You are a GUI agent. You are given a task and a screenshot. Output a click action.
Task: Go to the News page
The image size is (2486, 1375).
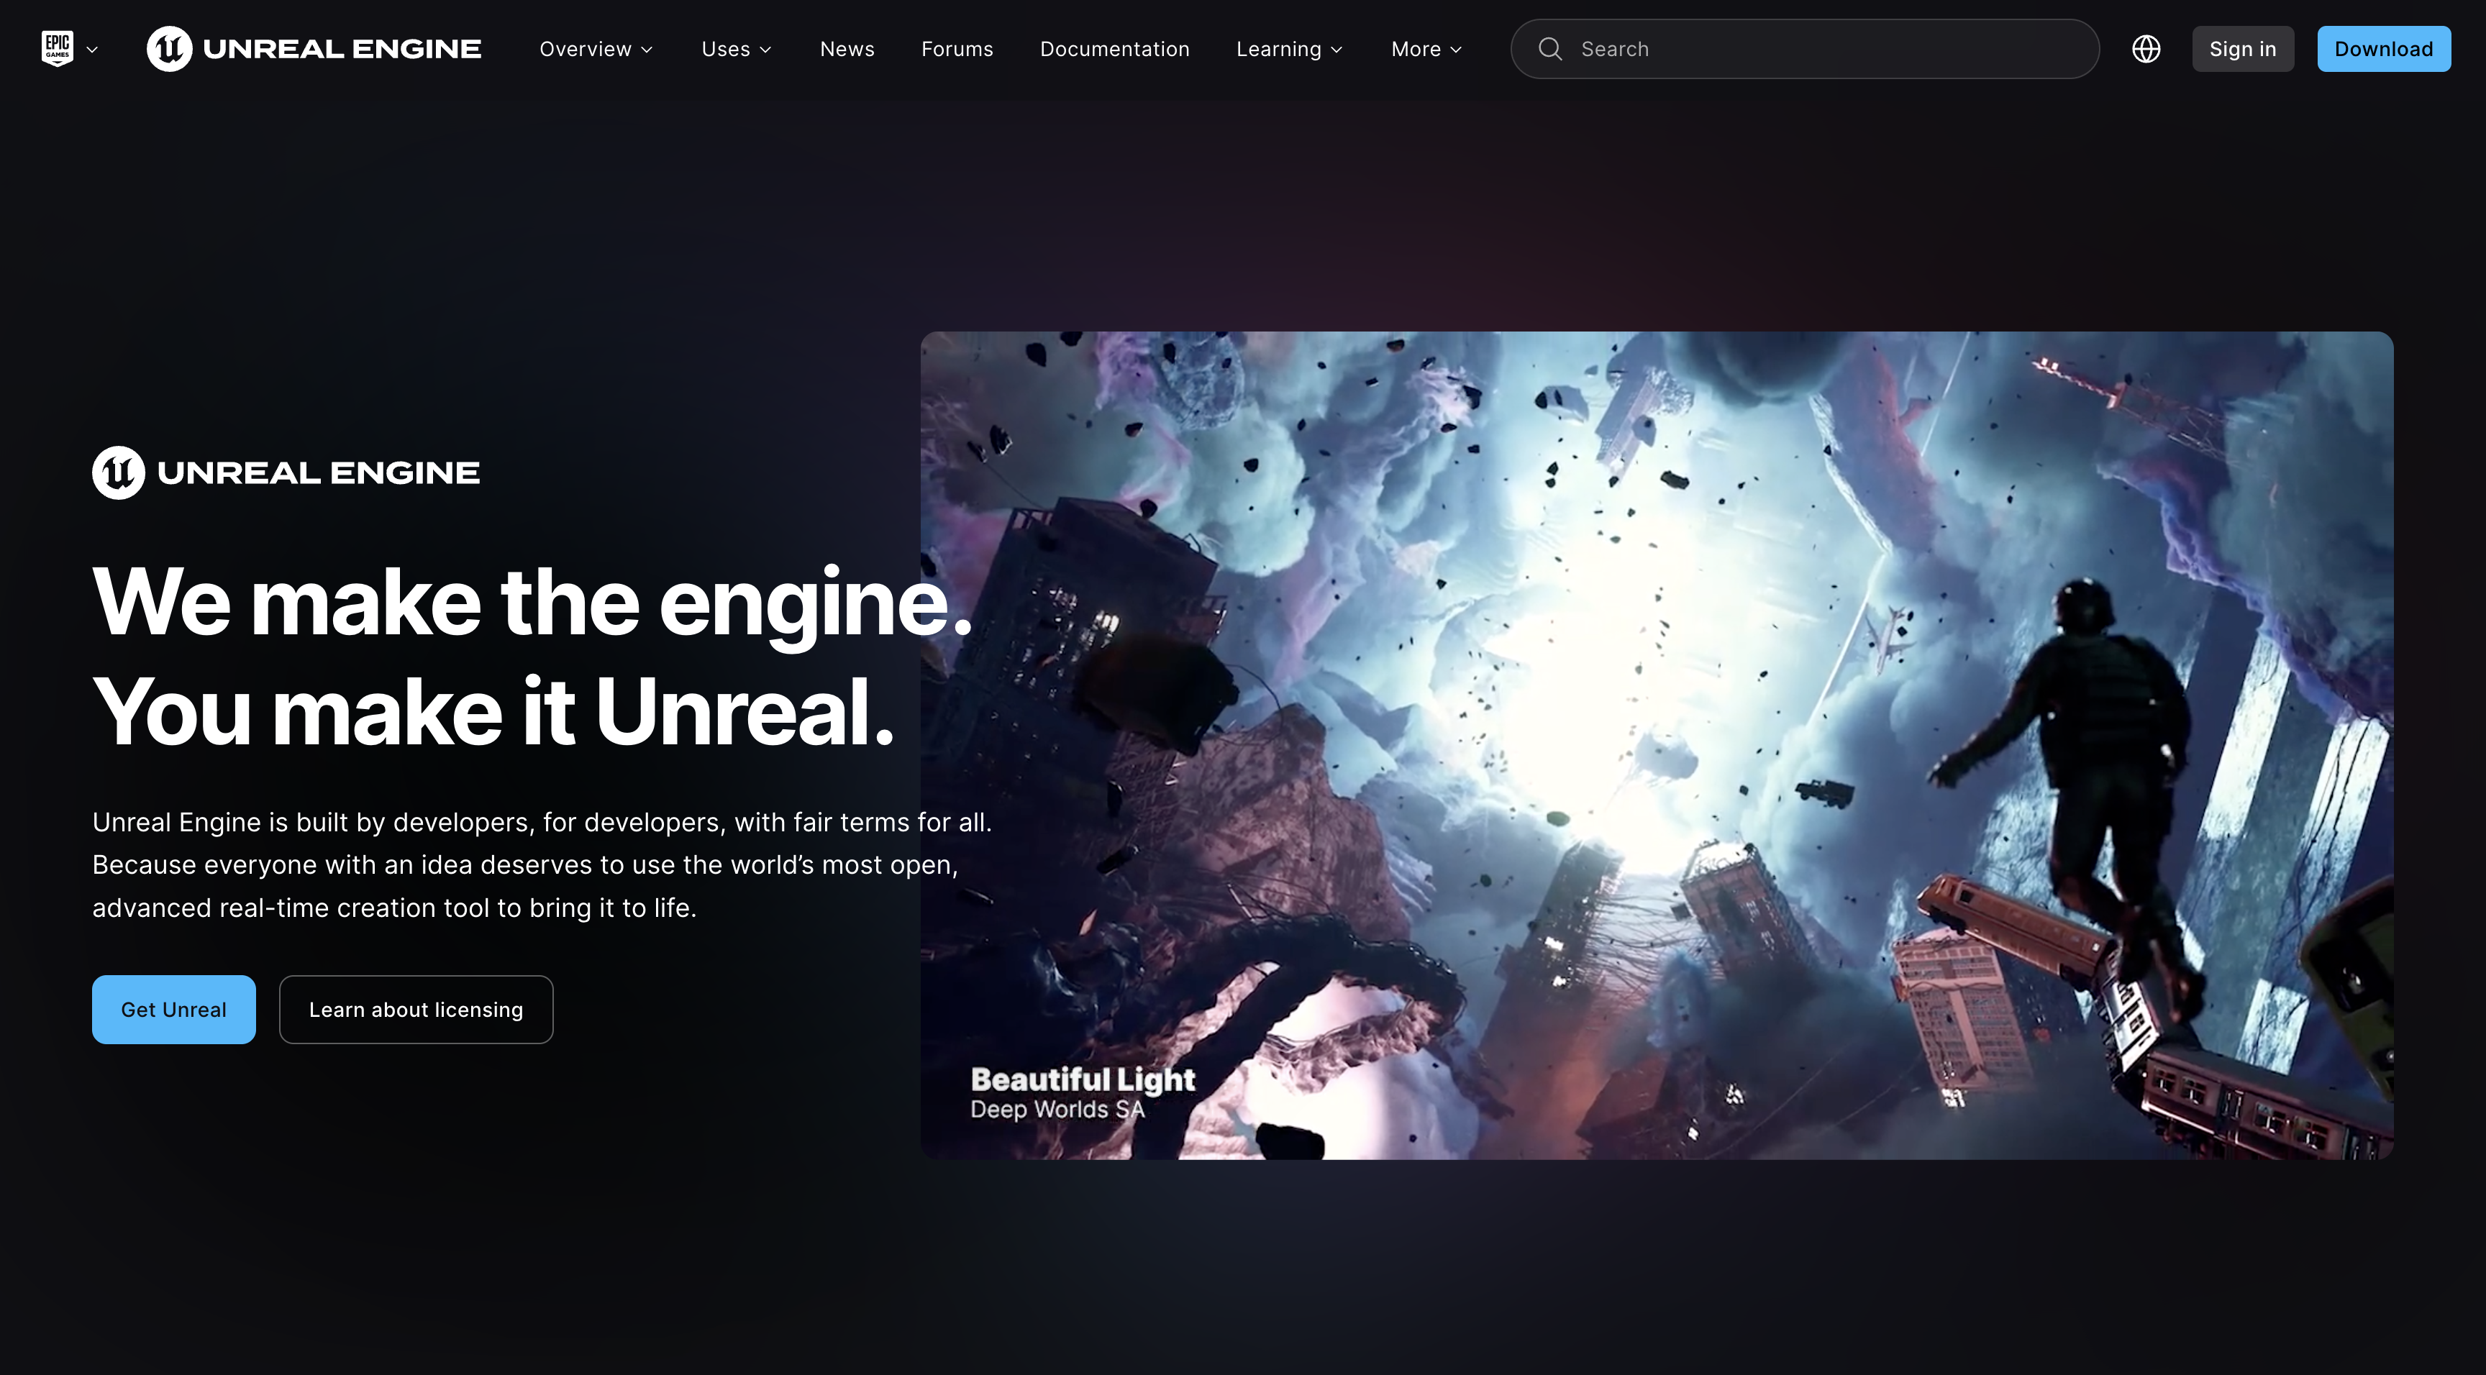(x=847, y=49)
